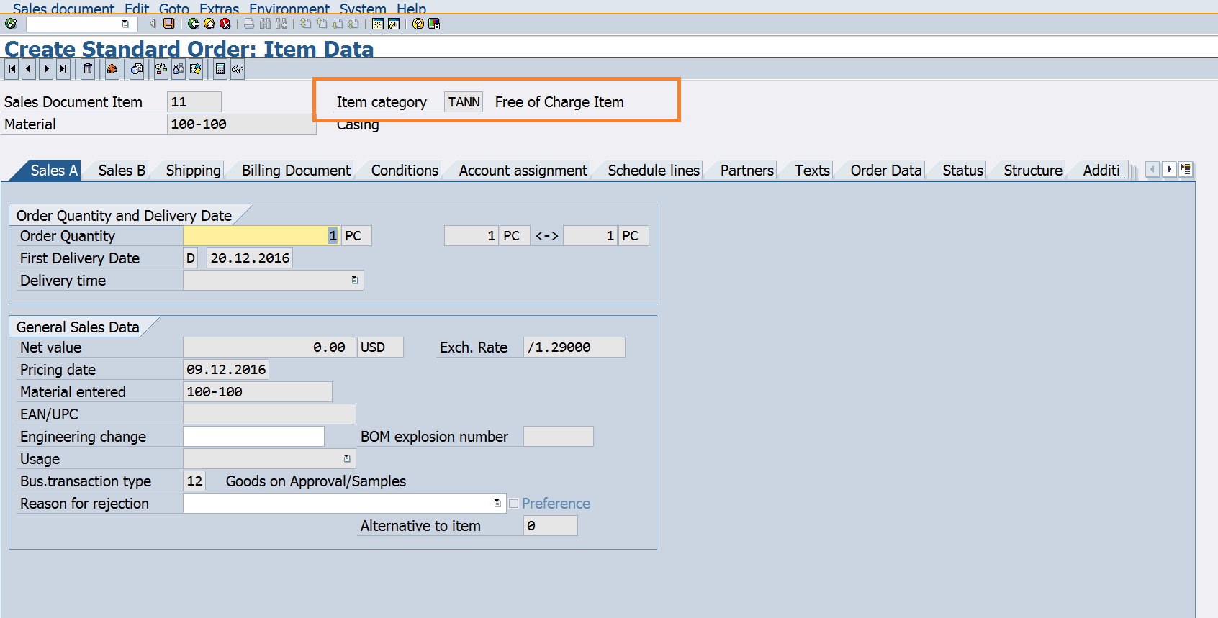
Task: Click the red Cancel icon
Action: tap(225, 24)
